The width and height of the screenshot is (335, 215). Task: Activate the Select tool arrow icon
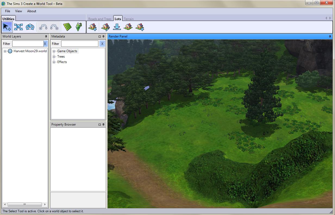[7, 27]
